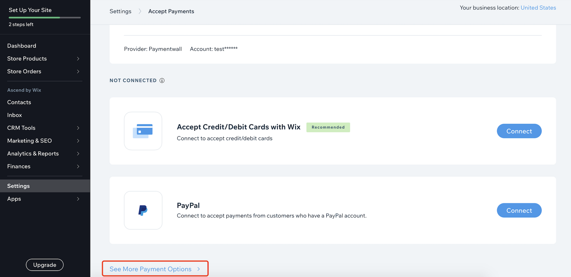Expand the Finances chevron

tap(78, 166)
